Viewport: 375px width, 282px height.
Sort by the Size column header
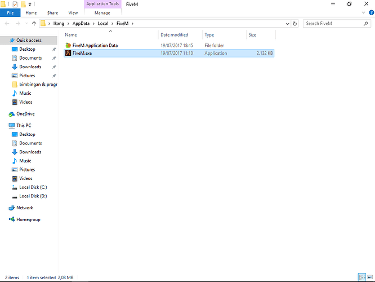click(x=252, y=35)
